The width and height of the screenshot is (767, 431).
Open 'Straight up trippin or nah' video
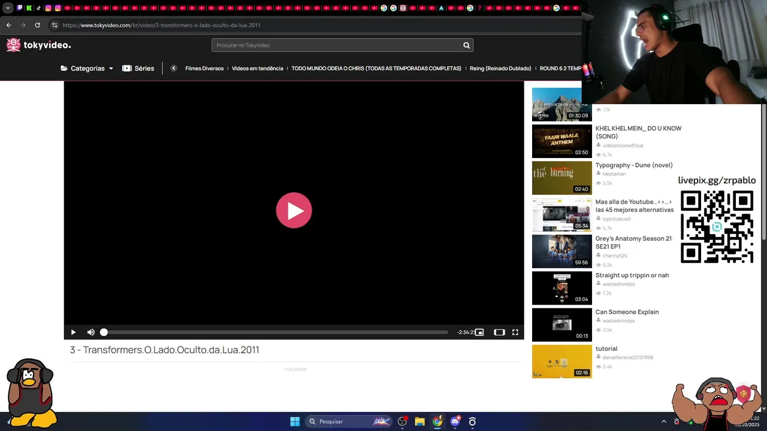(x=632, y=275)
